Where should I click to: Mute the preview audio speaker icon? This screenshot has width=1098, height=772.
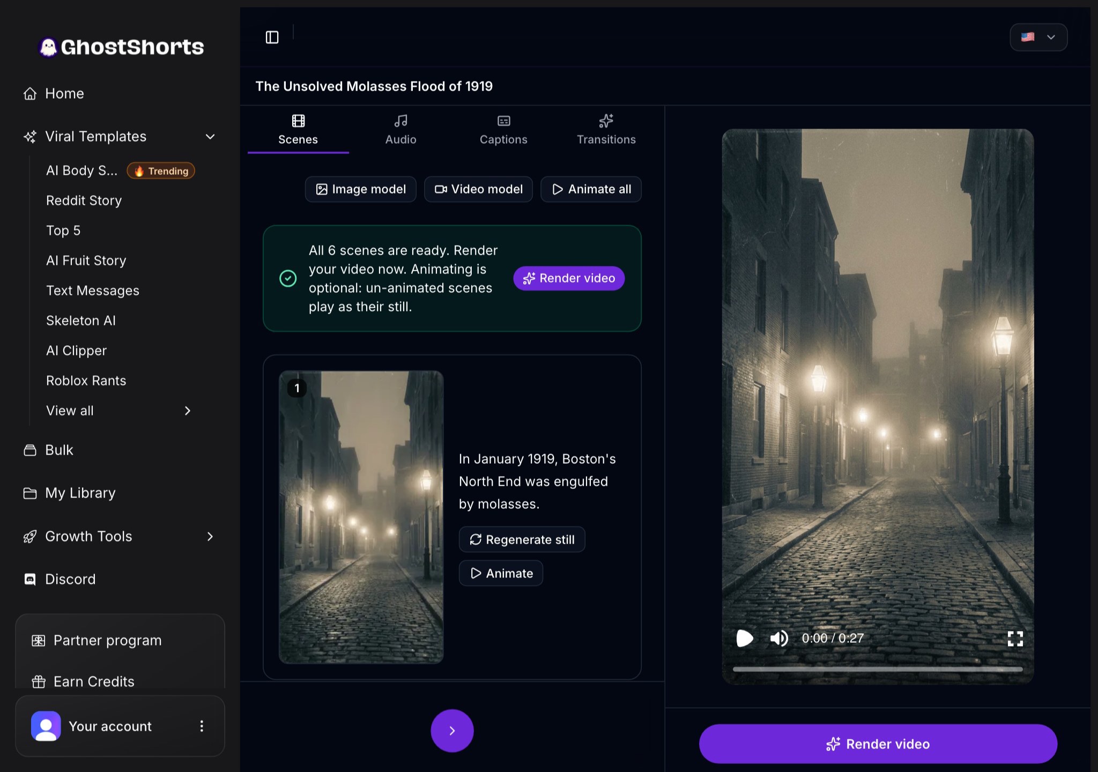tap(779, 638)
